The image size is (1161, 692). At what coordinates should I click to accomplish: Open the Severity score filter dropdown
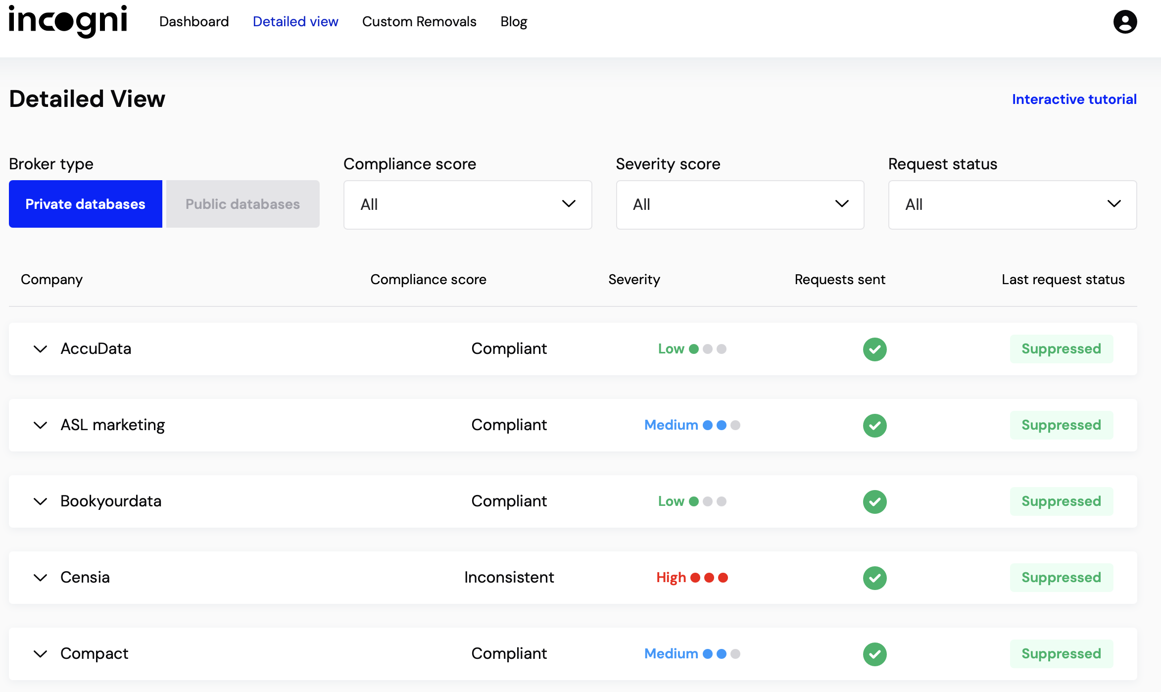[739, 204]
